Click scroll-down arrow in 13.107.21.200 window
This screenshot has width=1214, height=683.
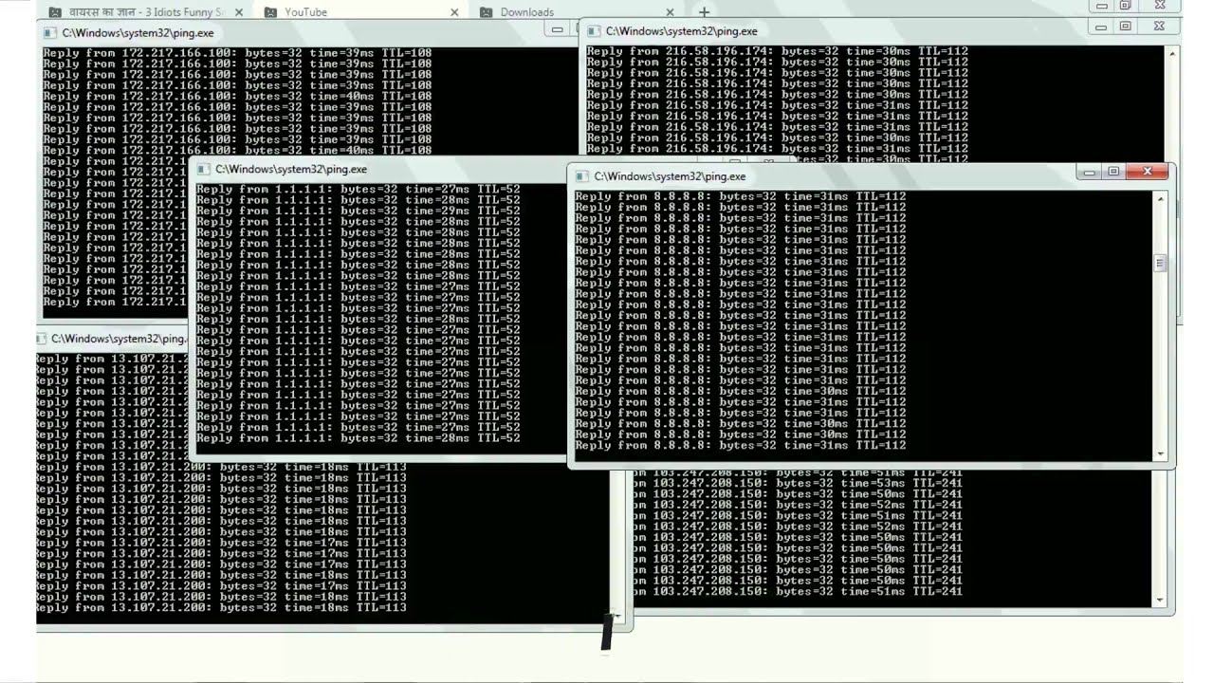click(x=617, y=617)
